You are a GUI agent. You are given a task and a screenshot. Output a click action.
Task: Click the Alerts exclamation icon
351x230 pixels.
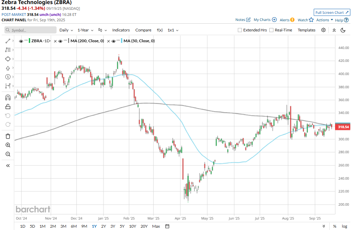click(x=292, y=20)
